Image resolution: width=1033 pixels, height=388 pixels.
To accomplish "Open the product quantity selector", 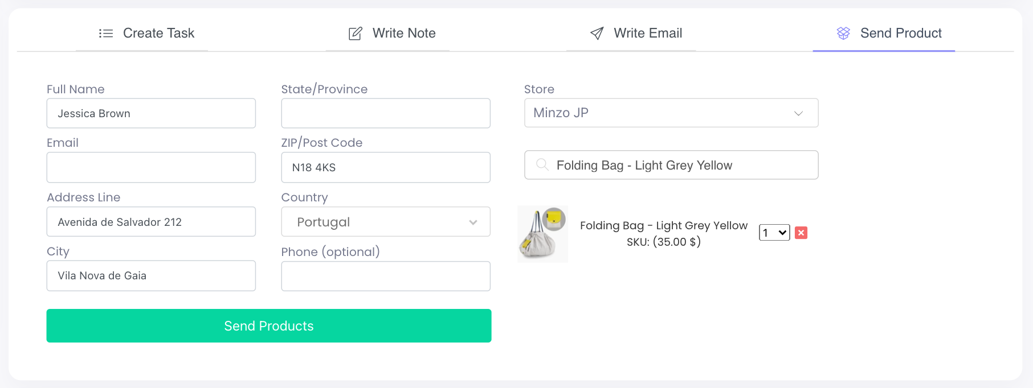I will click(x=774, y=233).
